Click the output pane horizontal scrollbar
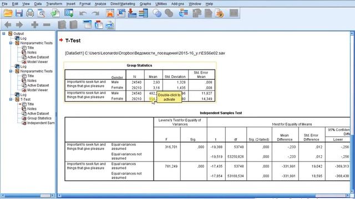This screenshot has height=199, width=355. click(x=204, y=195)
